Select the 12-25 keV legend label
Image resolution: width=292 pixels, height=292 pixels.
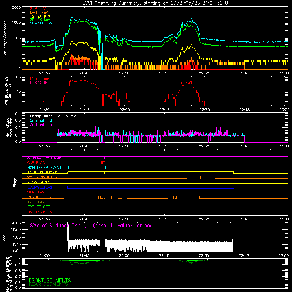tap(40, 16)
